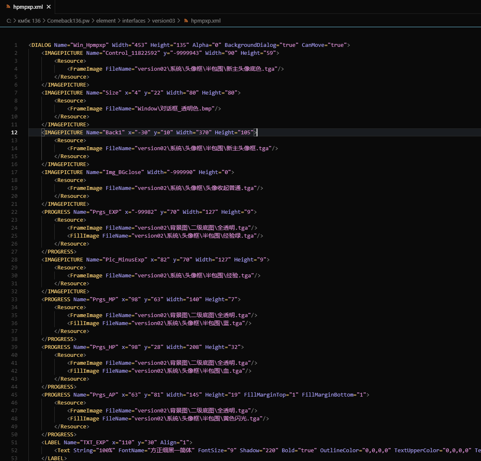Viewport: 481px width, 461px height.
Task: Click line number 39 in gutter
Action: [x=15, y=347]
